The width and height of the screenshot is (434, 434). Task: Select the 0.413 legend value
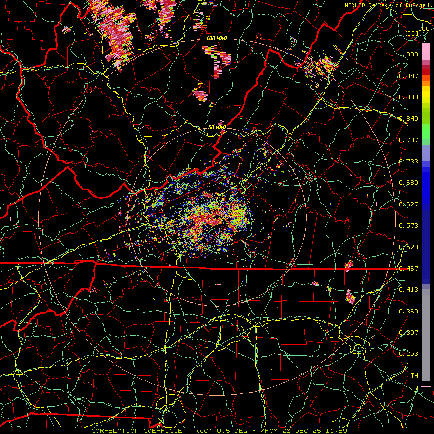[x=408, y=290]
